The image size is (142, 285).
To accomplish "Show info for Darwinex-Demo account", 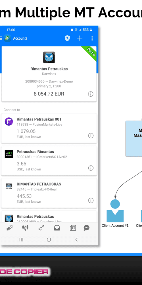I will [x=91, y=94].
